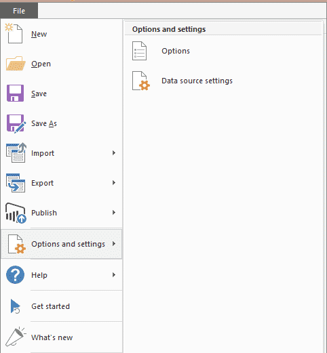Open Options from the settings panel

point(176,51)
